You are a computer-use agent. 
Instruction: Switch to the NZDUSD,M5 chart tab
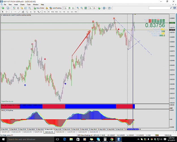[60, 132]
